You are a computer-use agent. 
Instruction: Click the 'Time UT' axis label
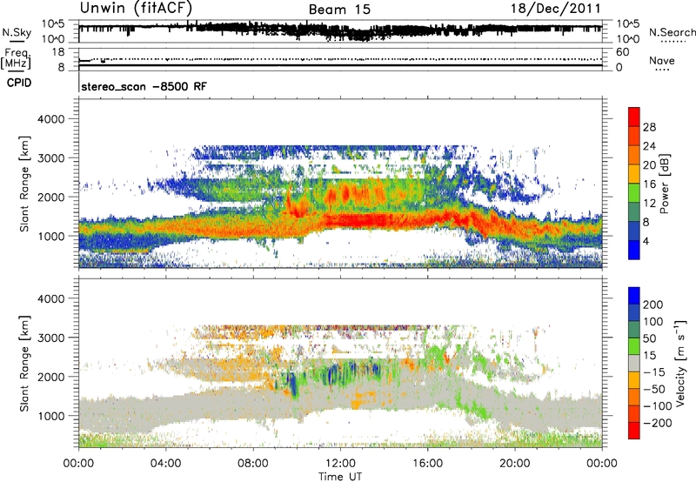pos(340,477)
